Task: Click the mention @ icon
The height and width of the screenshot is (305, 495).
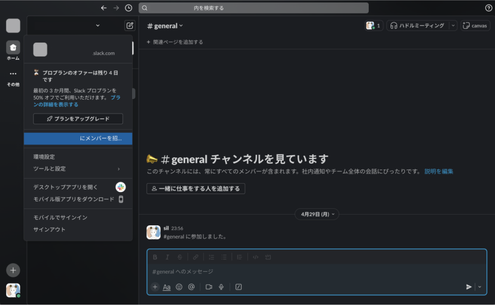Action: (191, 287)
